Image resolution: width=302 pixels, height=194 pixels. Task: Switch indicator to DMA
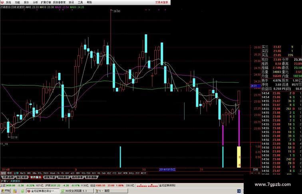click(x=34, y=173)
